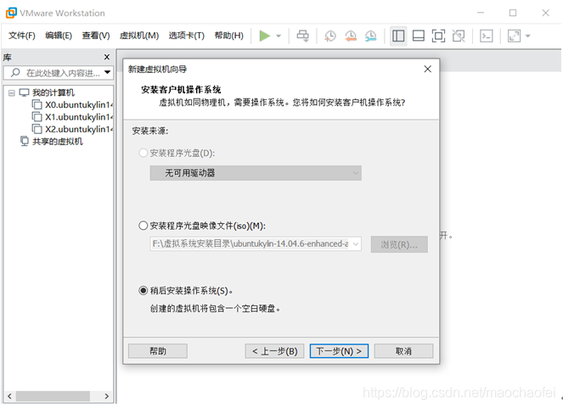This screenshot has height=408, width=563.
Task: Enter full screen mode icon
Action: tap(438, 36)
